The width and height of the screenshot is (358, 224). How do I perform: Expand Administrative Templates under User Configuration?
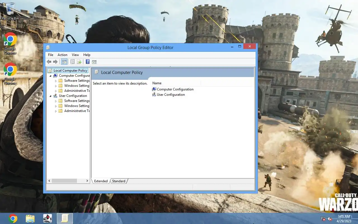coord(56,111)
